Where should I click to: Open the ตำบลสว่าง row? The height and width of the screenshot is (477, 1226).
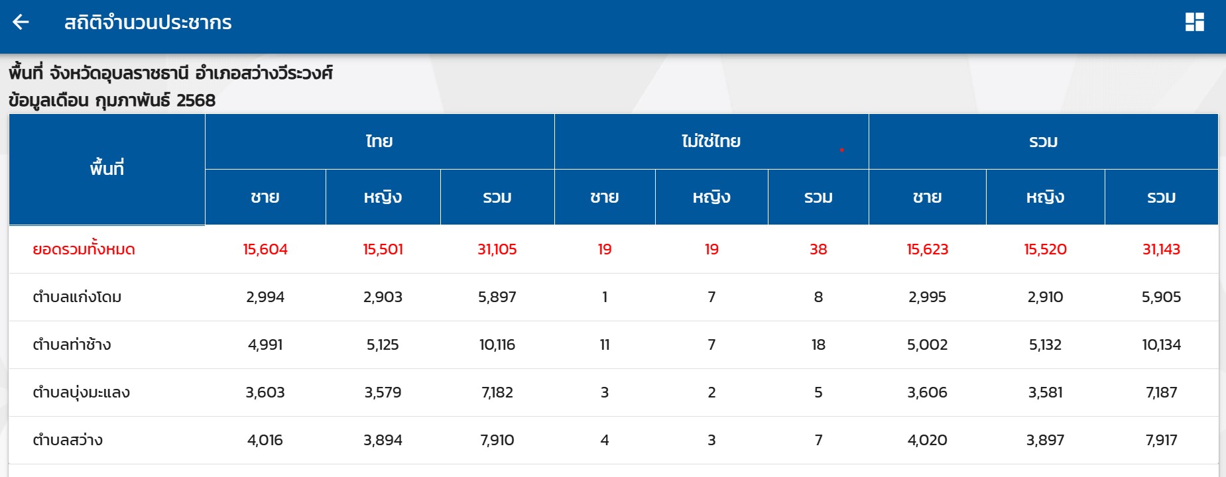[68, 441]
